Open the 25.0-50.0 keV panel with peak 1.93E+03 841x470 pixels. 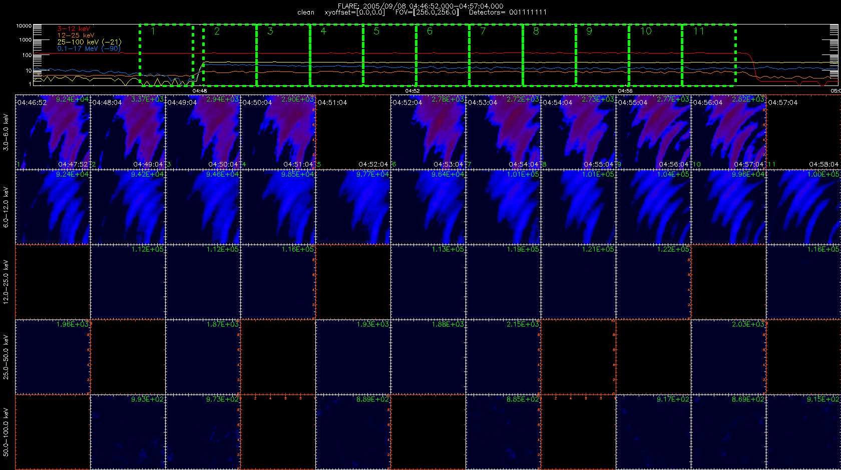pos(353,357)
